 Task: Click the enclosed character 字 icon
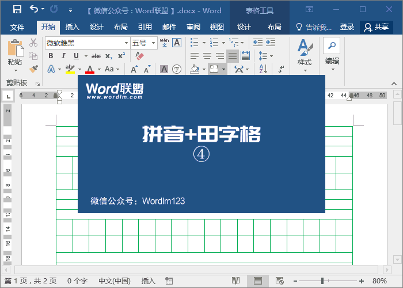click(x=177, y=69)
